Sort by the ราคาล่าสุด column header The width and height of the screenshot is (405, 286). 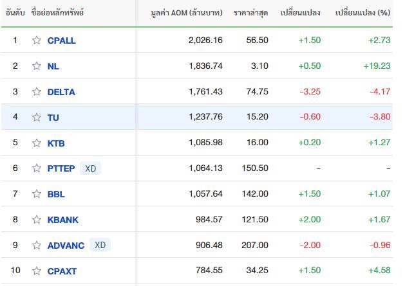point(250,13)
